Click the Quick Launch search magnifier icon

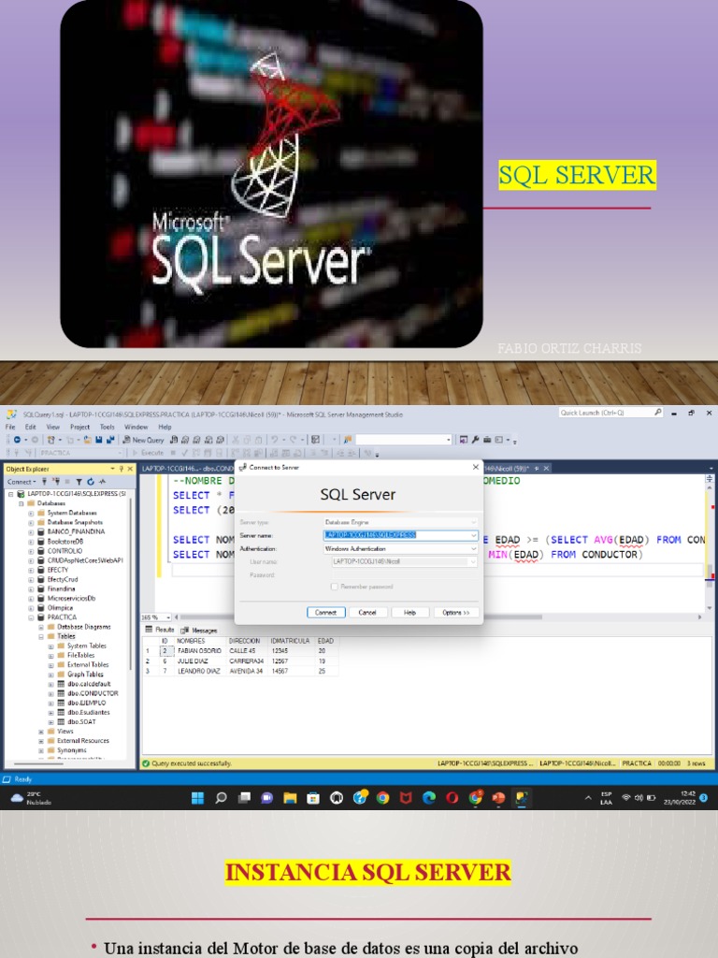tap(658, 413)
